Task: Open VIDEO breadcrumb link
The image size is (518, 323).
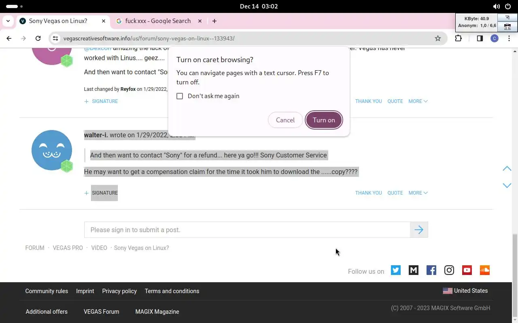Action: tap(99, 248)
